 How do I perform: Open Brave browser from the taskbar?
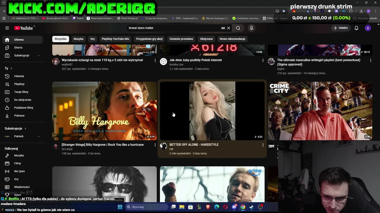(x=208, y=207)
